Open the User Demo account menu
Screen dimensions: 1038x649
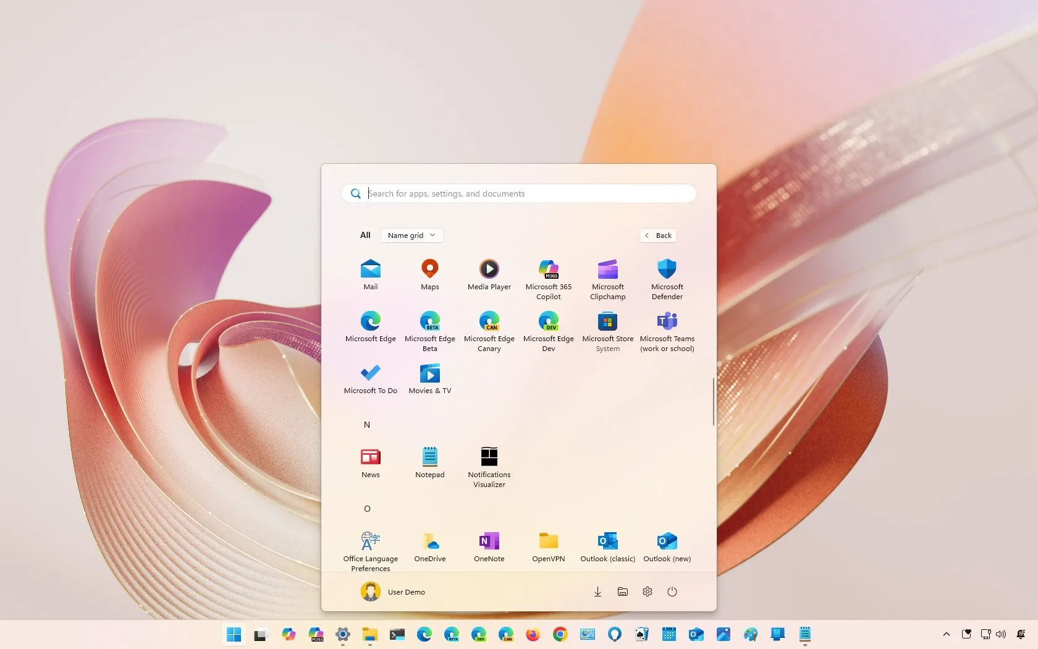393,592
